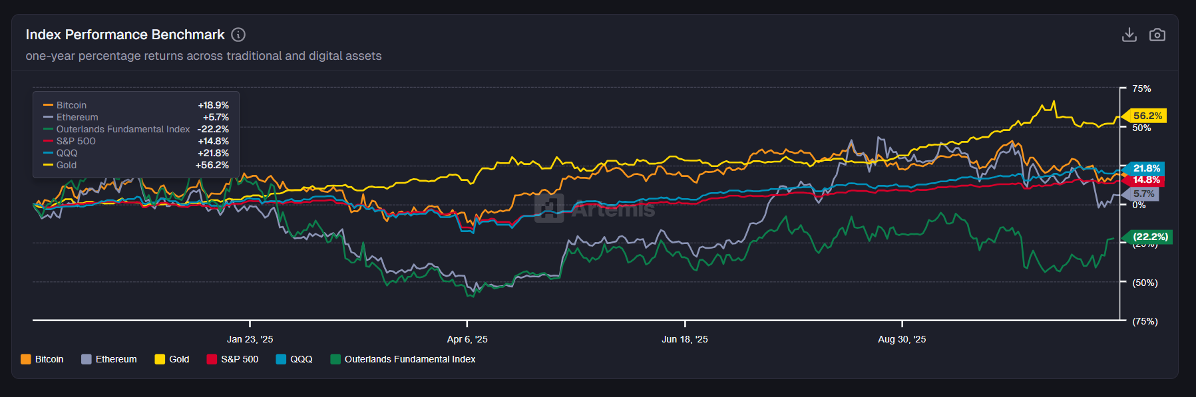Click the blue QQQ legend swatch
Screen dimensions: 1196x397
281,359
